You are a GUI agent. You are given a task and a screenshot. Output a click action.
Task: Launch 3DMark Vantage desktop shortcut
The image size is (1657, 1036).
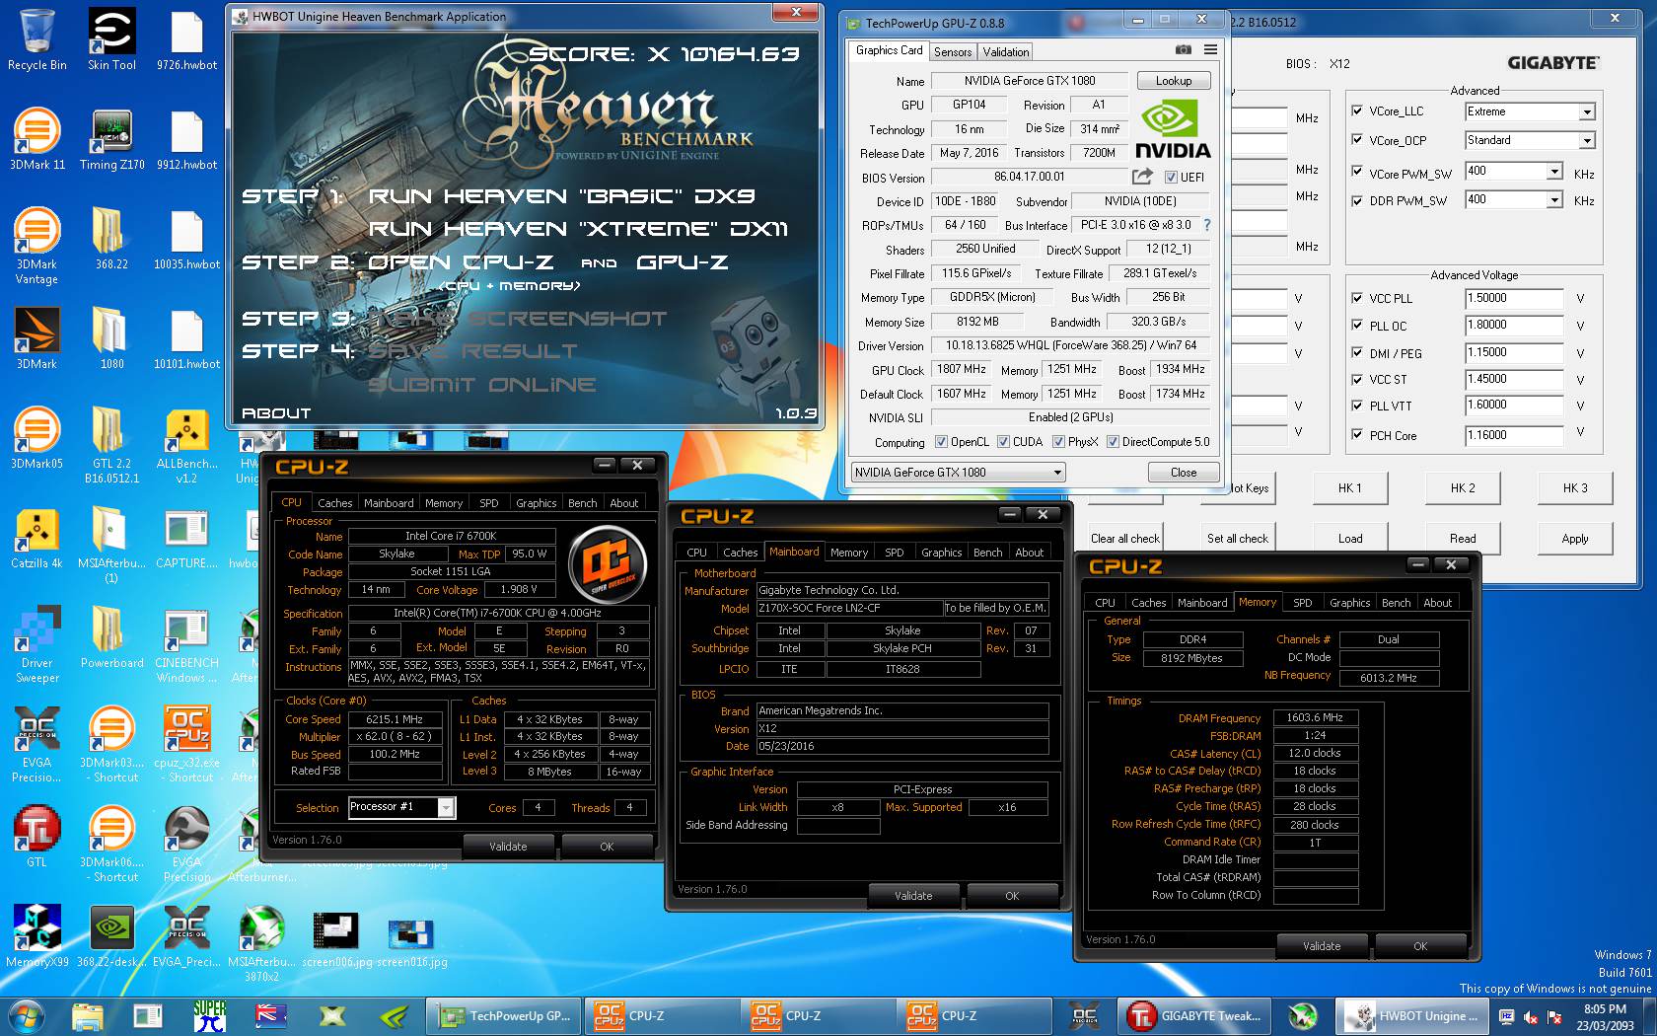(x=36, y=247)
